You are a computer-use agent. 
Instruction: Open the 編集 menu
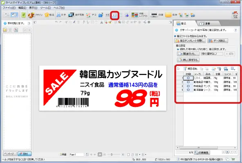(22, 8)
